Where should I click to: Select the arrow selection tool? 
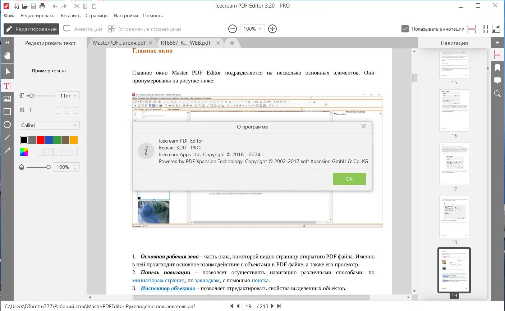(x=8, y=71)
